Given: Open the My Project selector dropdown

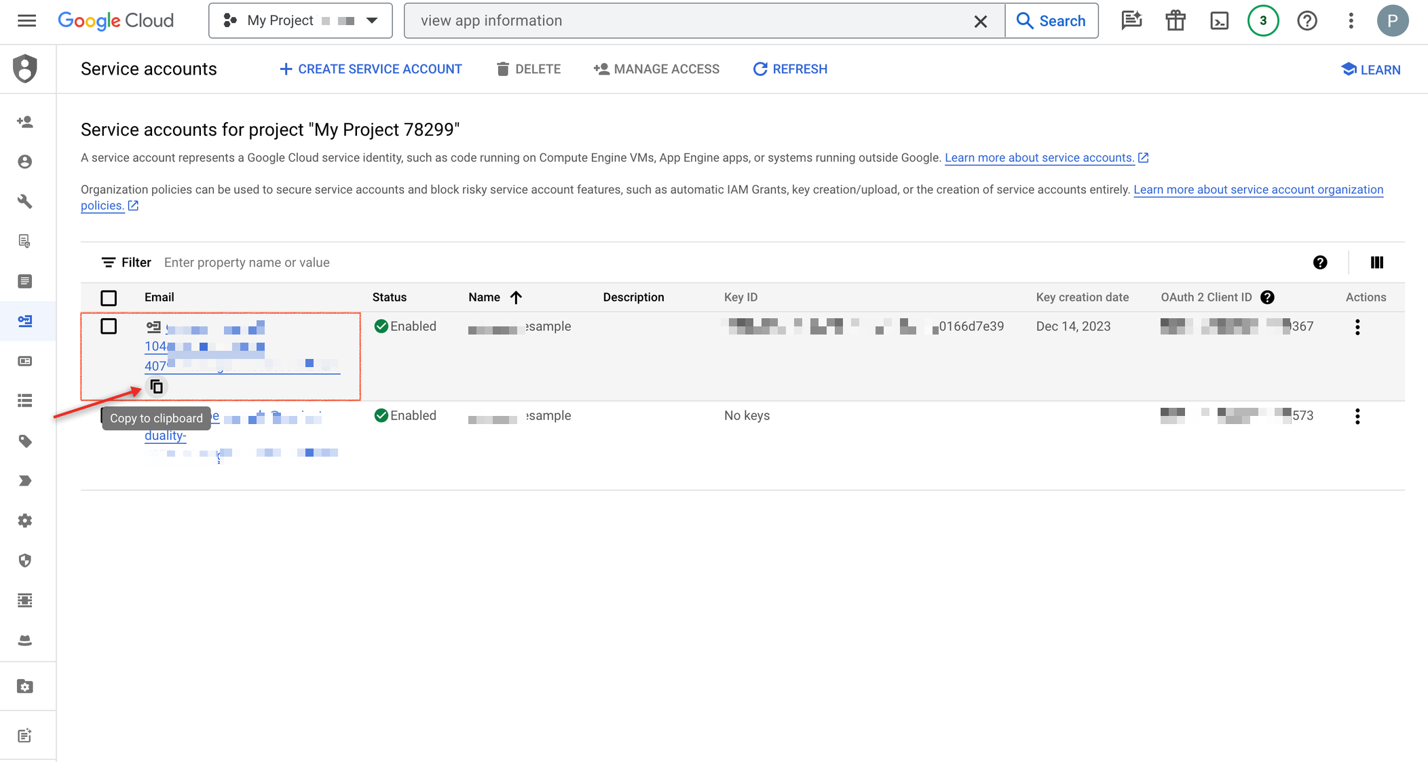Looking at the screenshot, I should [x=300, y=20].
